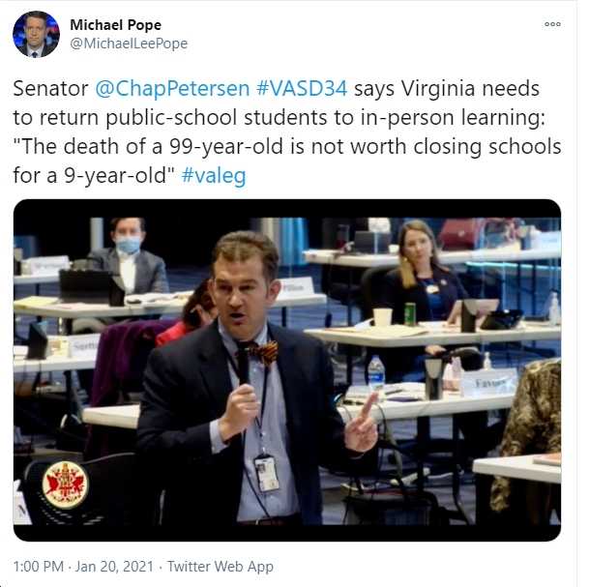This screenshot has height=587, width=589.
Task: Click the handheld microphone in the video
Action: [243, 364]
